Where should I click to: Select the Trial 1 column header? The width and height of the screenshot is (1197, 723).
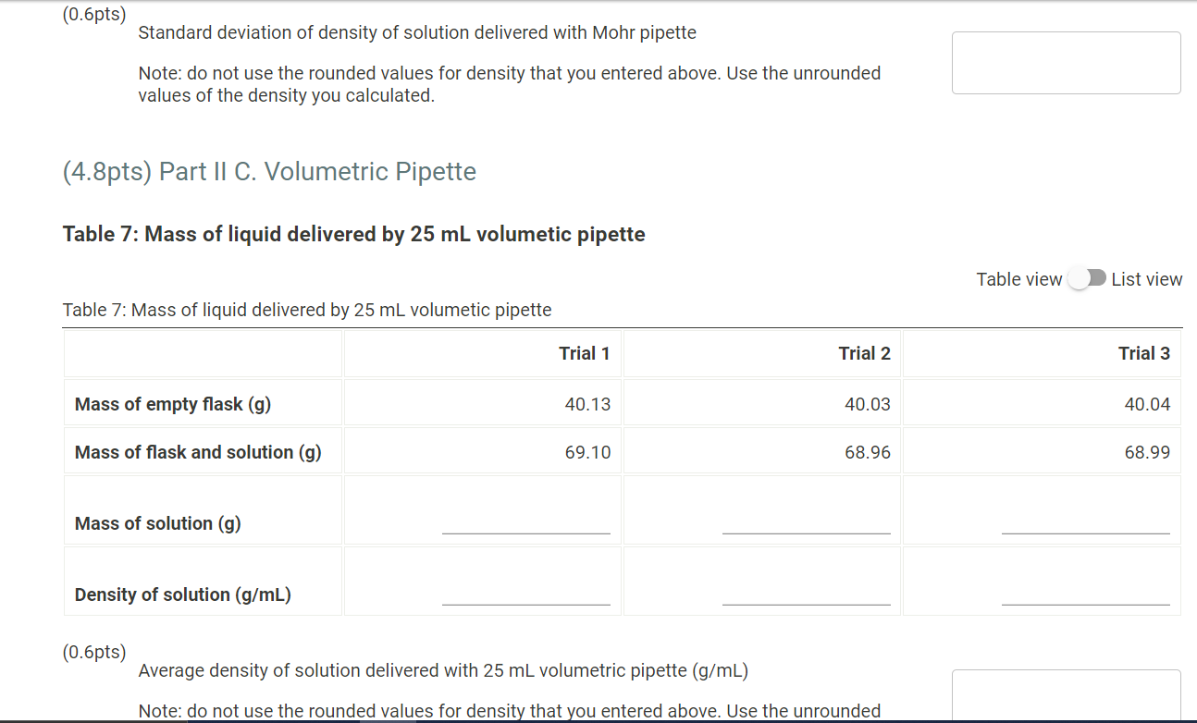(x=585, y=353)
